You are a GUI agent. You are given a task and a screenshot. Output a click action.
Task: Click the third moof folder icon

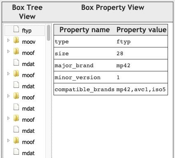(x=16, y=96)
